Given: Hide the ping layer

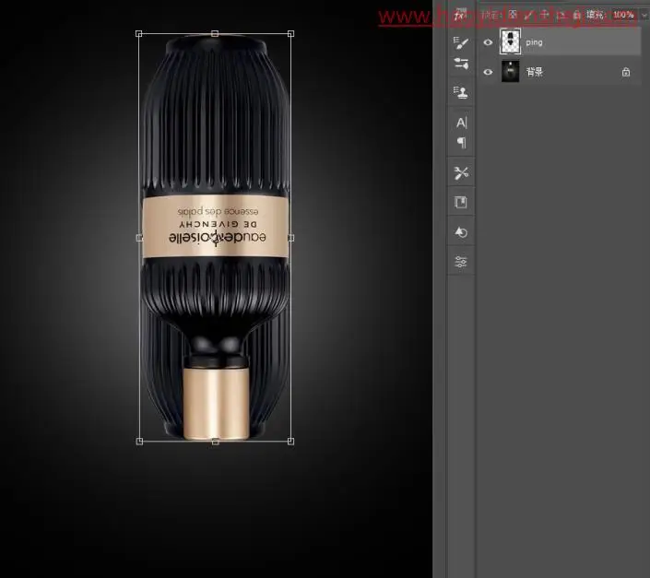Looking at the screenshot, I should click(488, 42).
